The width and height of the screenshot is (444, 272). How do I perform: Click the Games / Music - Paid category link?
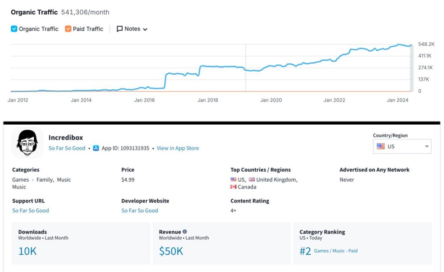click(336, 251)
